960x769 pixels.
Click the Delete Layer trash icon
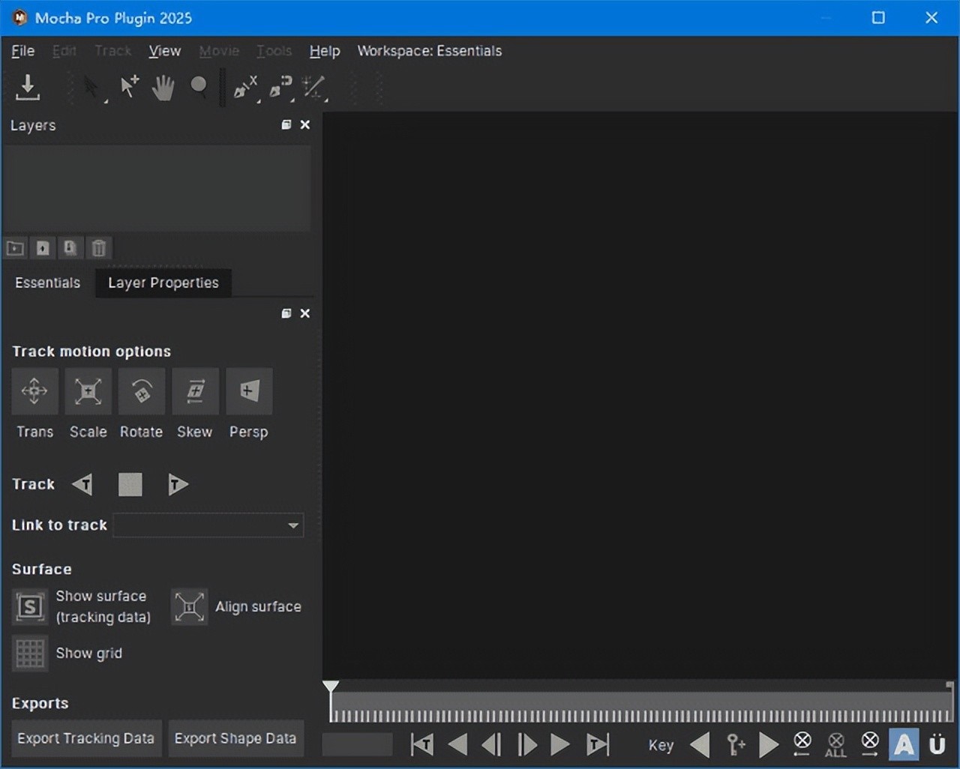pyautogui.click(x=98, y=248)
